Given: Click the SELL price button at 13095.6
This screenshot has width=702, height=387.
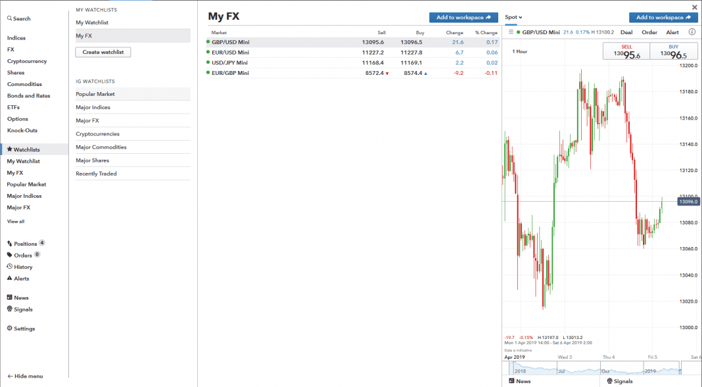Looking at the screenshot, I should pos(626,52).
